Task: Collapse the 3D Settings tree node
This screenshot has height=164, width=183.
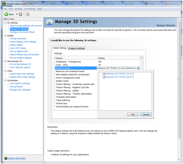Action: pos(5,23)
